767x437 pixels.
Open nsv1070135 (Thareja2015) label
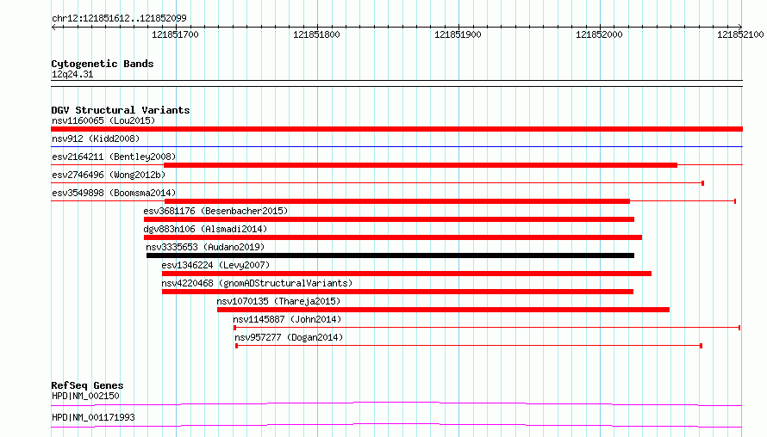point(278,301)
